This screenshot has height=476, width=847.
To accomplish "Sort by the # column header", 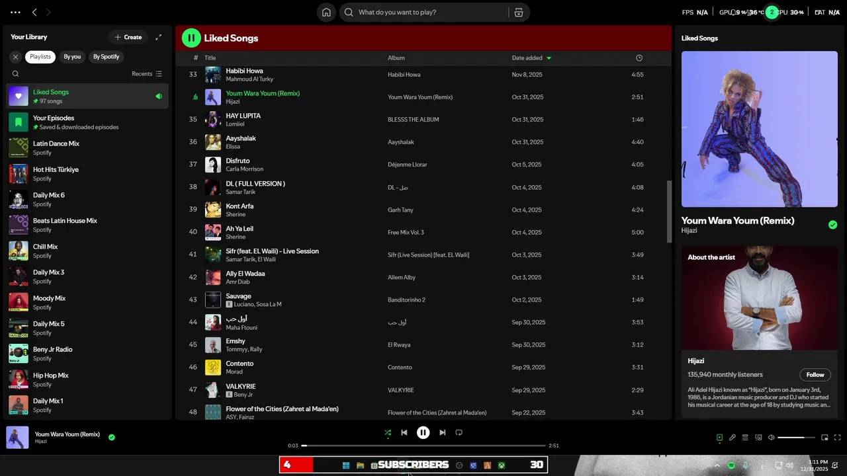I will [x=195, y=58].
